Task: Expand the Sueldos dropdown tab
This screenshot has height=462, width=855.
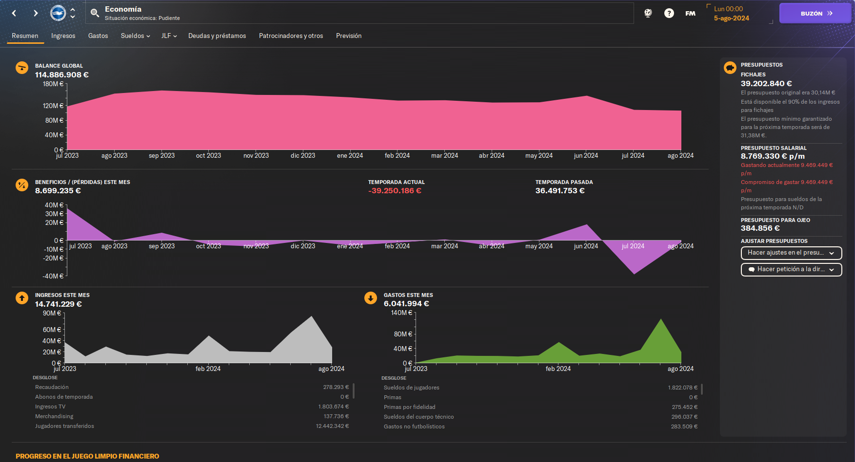Action: point(135,36)
